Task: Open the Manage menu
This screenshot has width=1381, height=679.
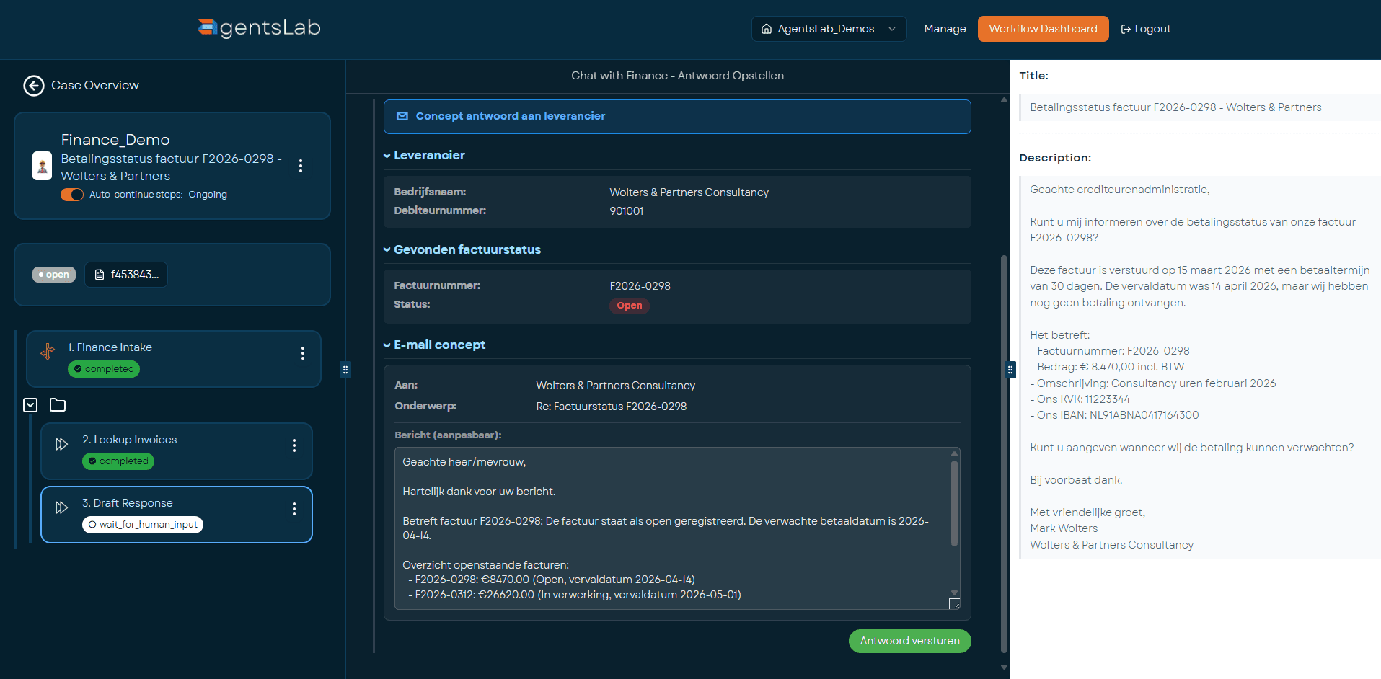Action: tap(945, 29)
